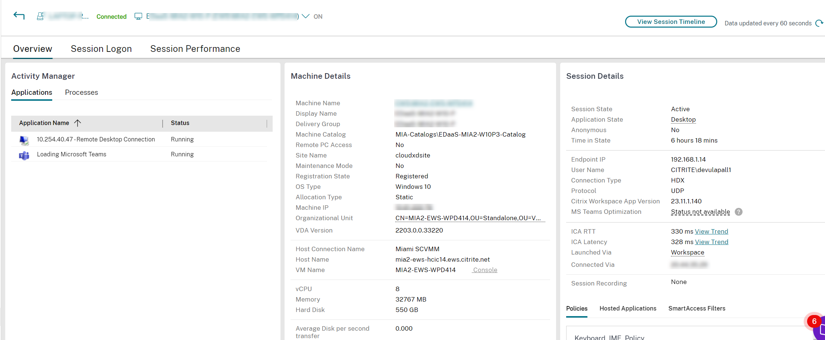Click the Remote Desktop Connection app icon
The height and width of the screenshot is (340, 825).
(x=24, y=140)
